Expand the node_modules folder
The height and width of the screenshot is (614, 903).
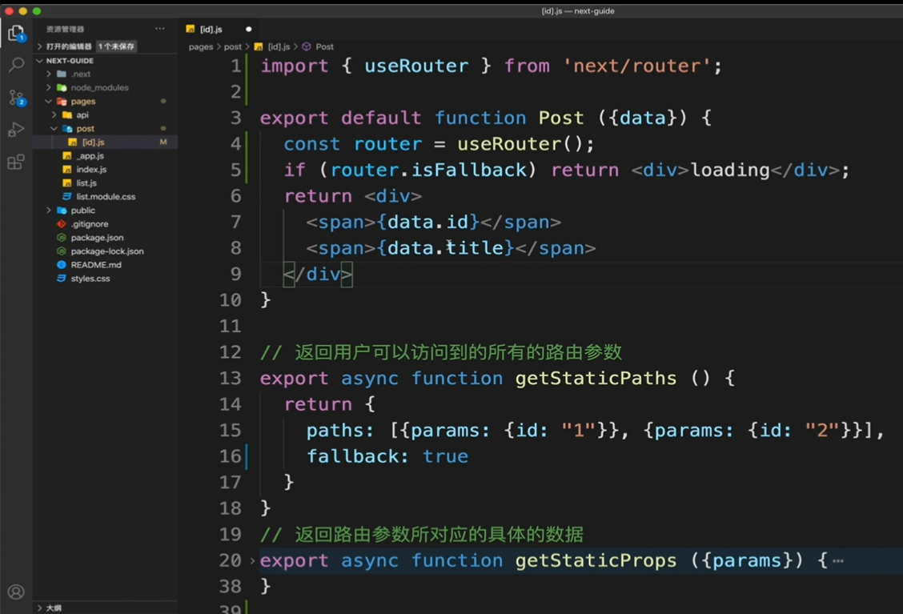pos(49,87)
